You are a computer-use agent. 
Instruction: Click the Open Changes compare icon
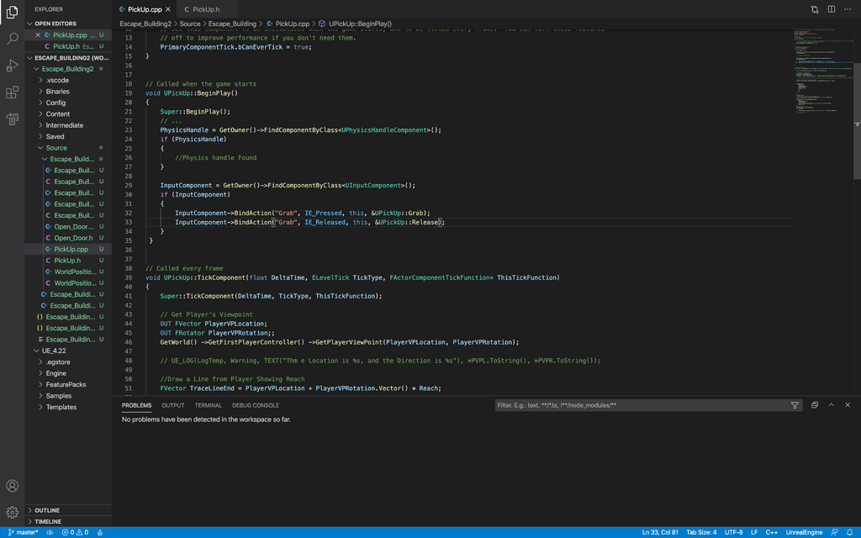tap(815, 8)
